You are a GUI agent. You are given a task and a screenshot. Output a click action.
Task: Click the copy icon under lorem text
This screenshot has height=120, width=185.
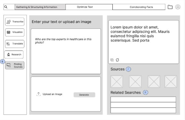click(x=112, y=60)
